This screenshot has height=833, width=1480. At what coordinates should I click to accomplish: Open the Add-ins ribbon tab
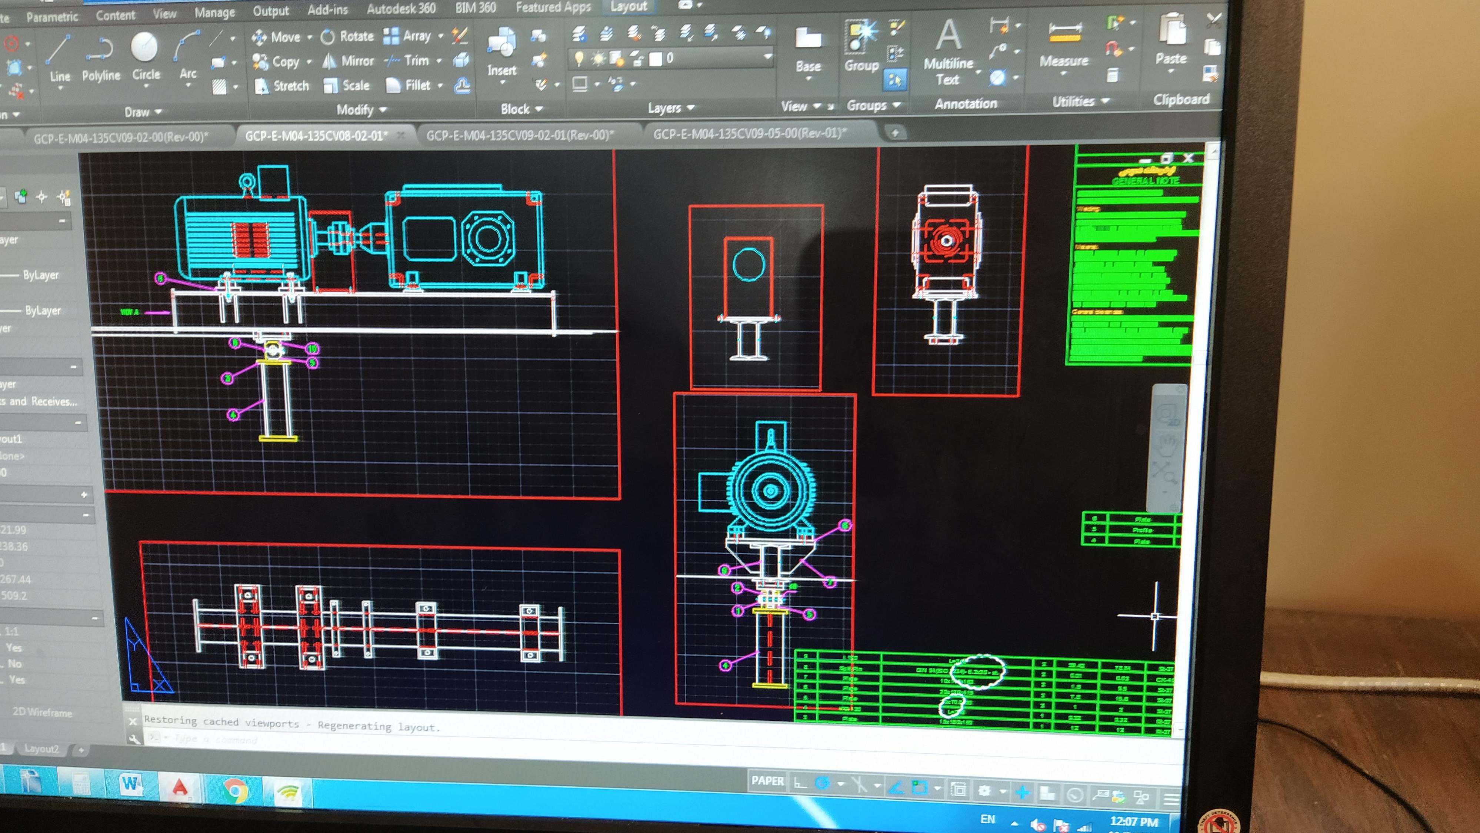coord(327,10)
